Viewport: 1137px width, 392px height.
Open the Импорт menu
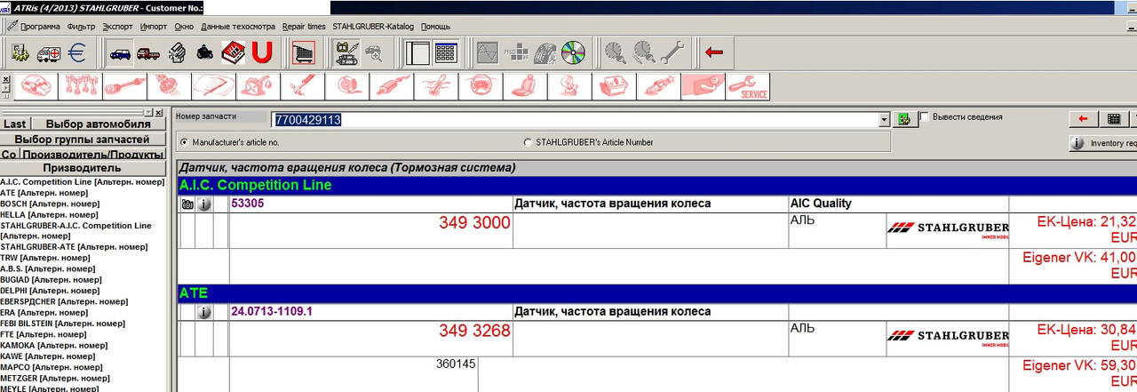point(154,27)
